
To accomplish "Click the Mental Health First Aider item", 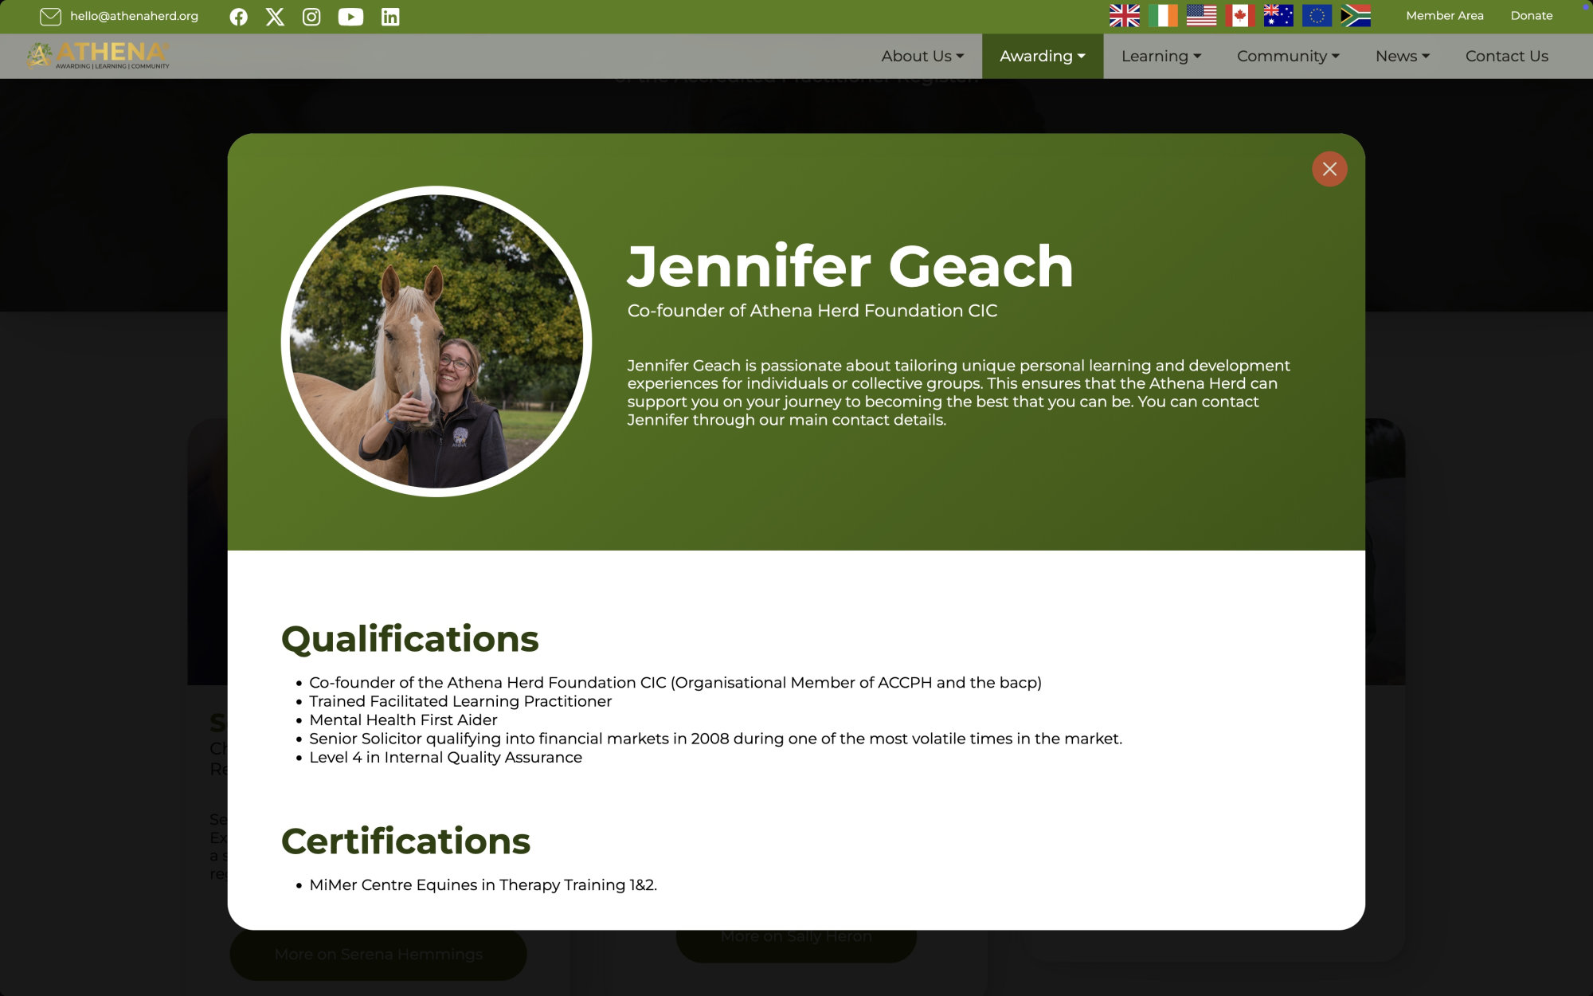I will (x=403, y=720).
